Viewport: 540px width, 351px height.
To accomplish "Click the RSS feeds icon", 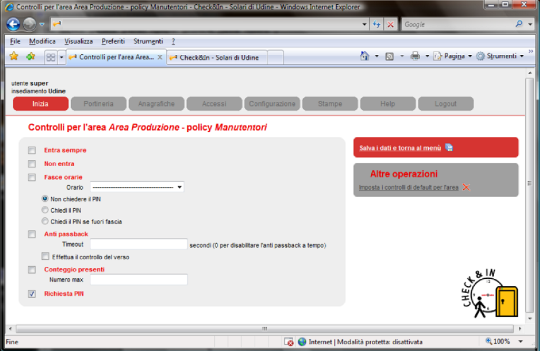I will click(390, 56).
